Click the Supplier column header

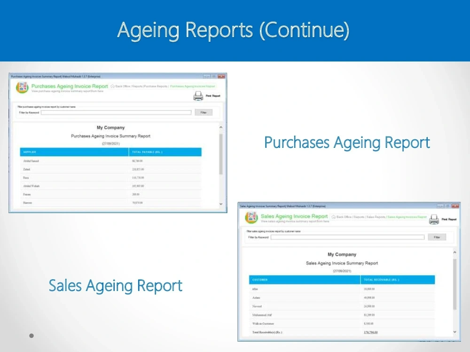tap(74, 152)
